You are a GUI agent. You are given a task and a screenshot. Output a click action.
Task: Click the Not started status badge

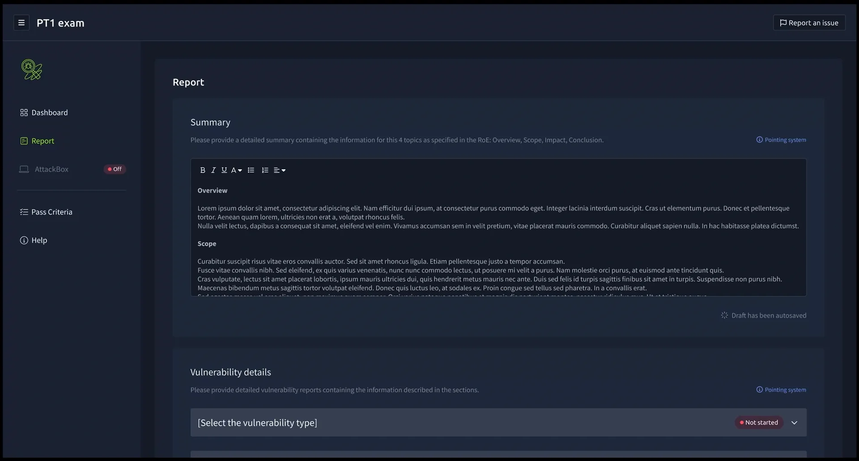pos(759,423)
